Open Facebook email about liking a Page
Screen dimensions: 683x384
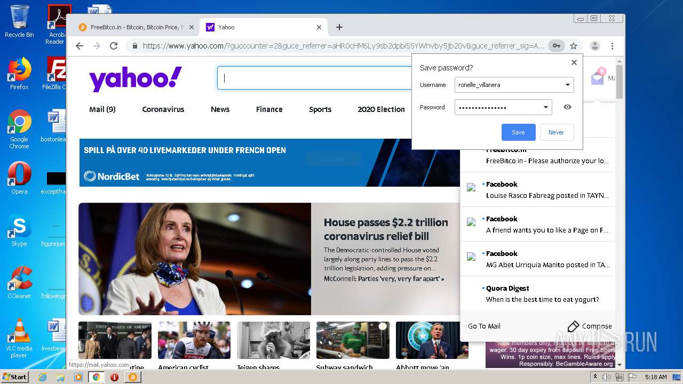(x=538, y=225)
